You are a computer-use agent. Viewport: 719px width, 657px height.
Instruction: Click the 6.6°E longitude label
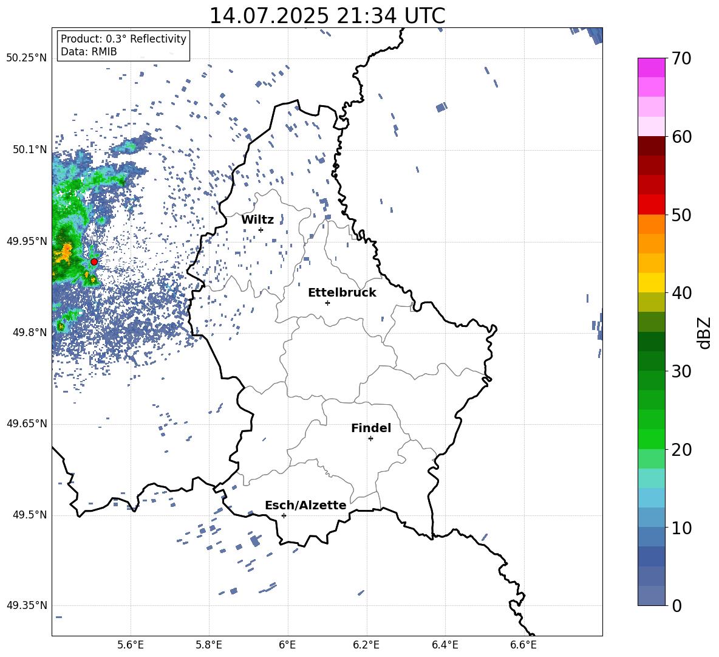[x=523, y=645]
